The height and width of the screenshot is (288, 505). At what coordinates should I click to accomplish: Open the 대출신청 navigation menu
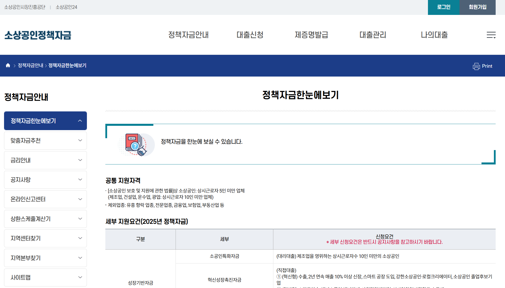[x=250, y=35]
